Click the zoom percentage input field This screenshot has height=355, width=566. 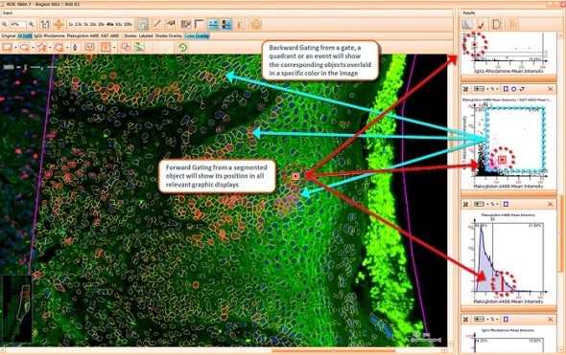(17, 25)
